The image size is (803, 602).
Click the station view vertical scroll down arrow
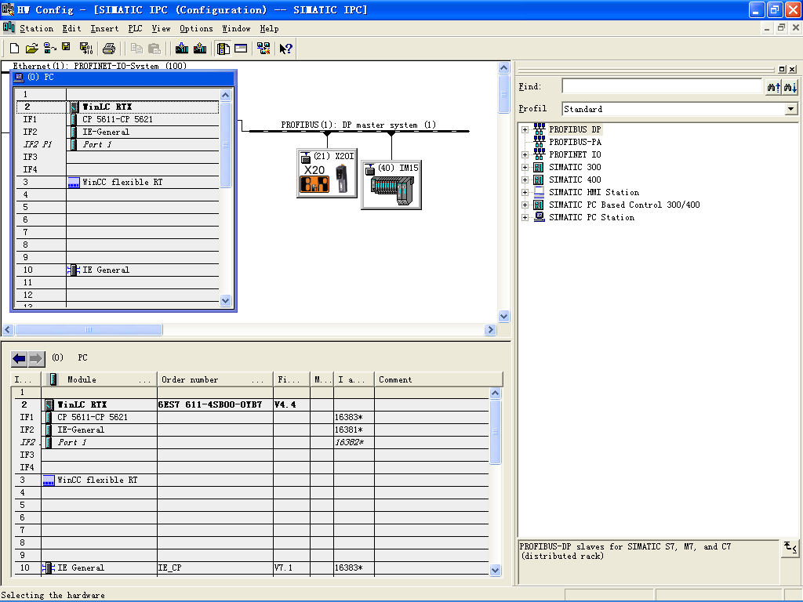coord(503,317)
